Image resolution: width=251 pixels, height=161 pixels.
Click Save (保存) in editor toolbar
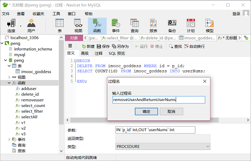pyautogui.click(x=103, y=46)
